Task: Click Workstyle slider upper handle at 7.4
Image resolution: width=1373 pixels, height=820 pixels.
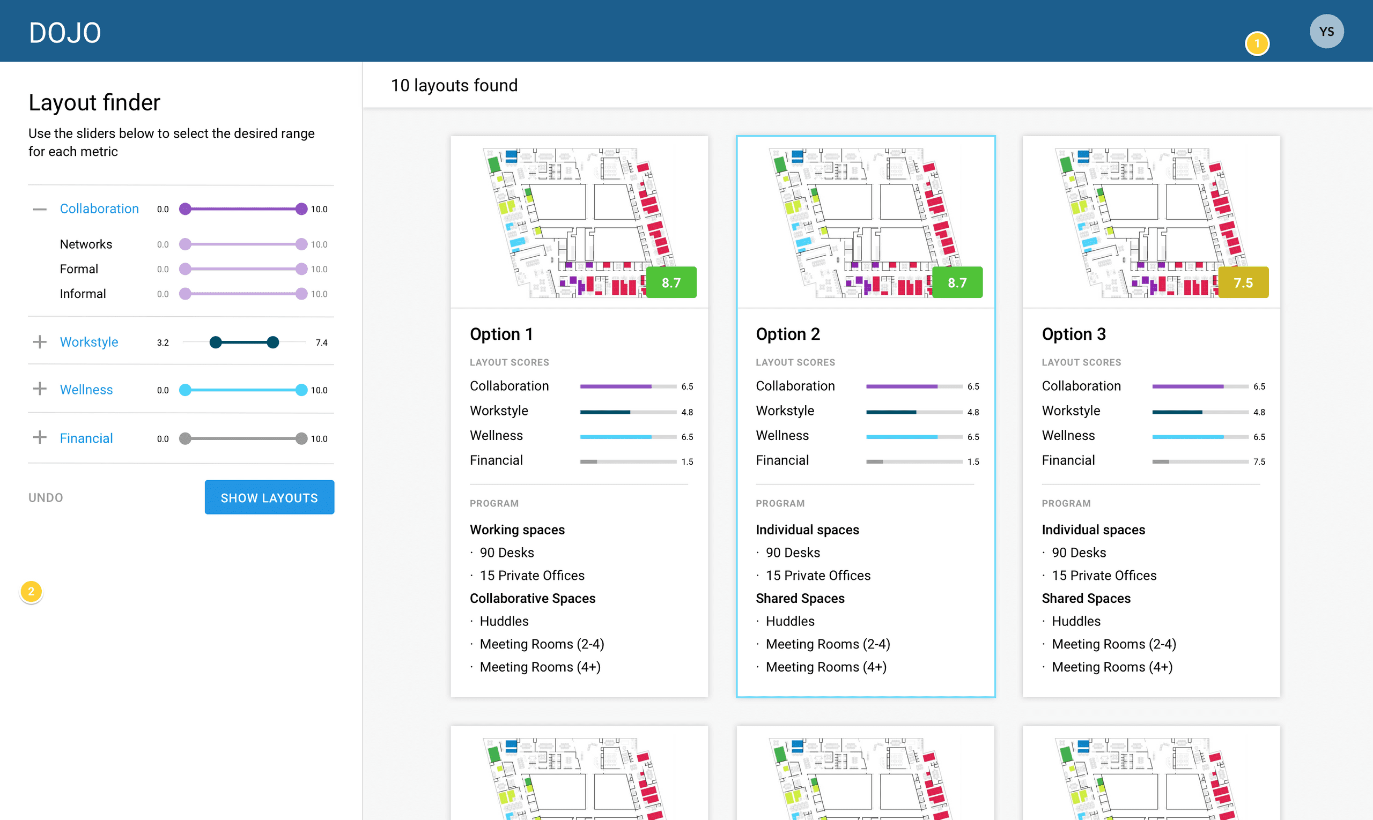Action: click(x=272, y=342)
